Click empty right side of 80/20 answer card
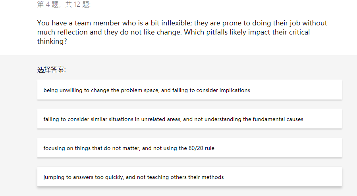Screen dimensions: 357x196 [x=286, y=148]
